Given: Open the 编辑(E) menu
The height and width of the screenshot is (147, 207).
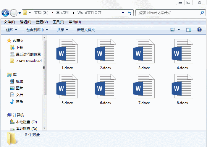Looking at the screenshot, I should [25, 22].
